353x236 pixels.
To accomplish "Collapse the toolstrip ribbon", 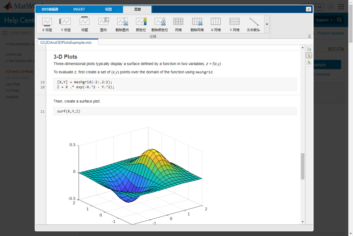I will 309,36.
